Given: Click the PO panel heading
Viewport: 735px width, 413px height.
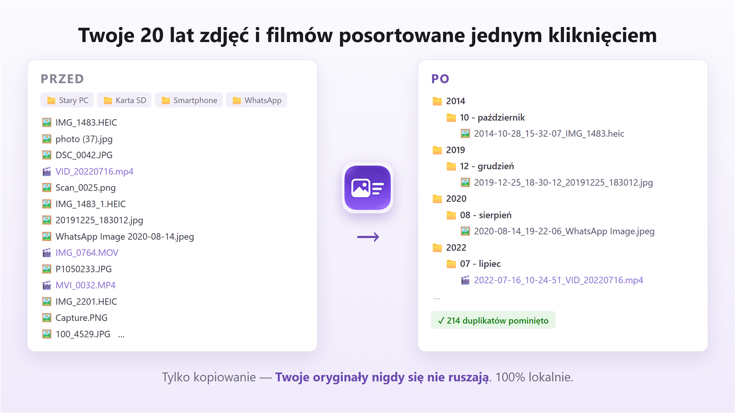Looking at the screenshot, I should click(440, 79).
